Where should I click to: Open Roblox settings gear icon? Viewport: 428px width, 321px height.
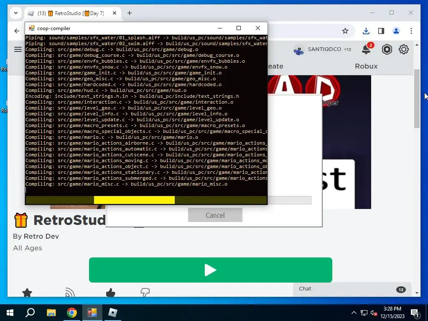[403, 49]
